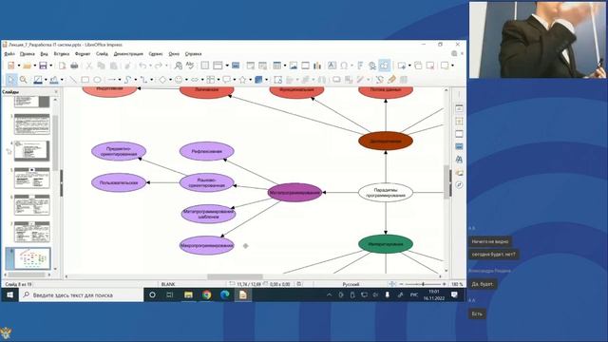Open Find and Replace

tap(178, 66)
